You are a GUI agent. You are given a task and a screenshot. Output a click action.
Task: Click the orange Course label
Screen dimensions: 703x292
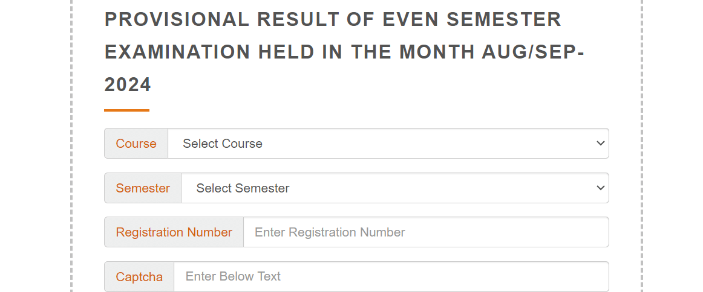[x=136, y=144]
